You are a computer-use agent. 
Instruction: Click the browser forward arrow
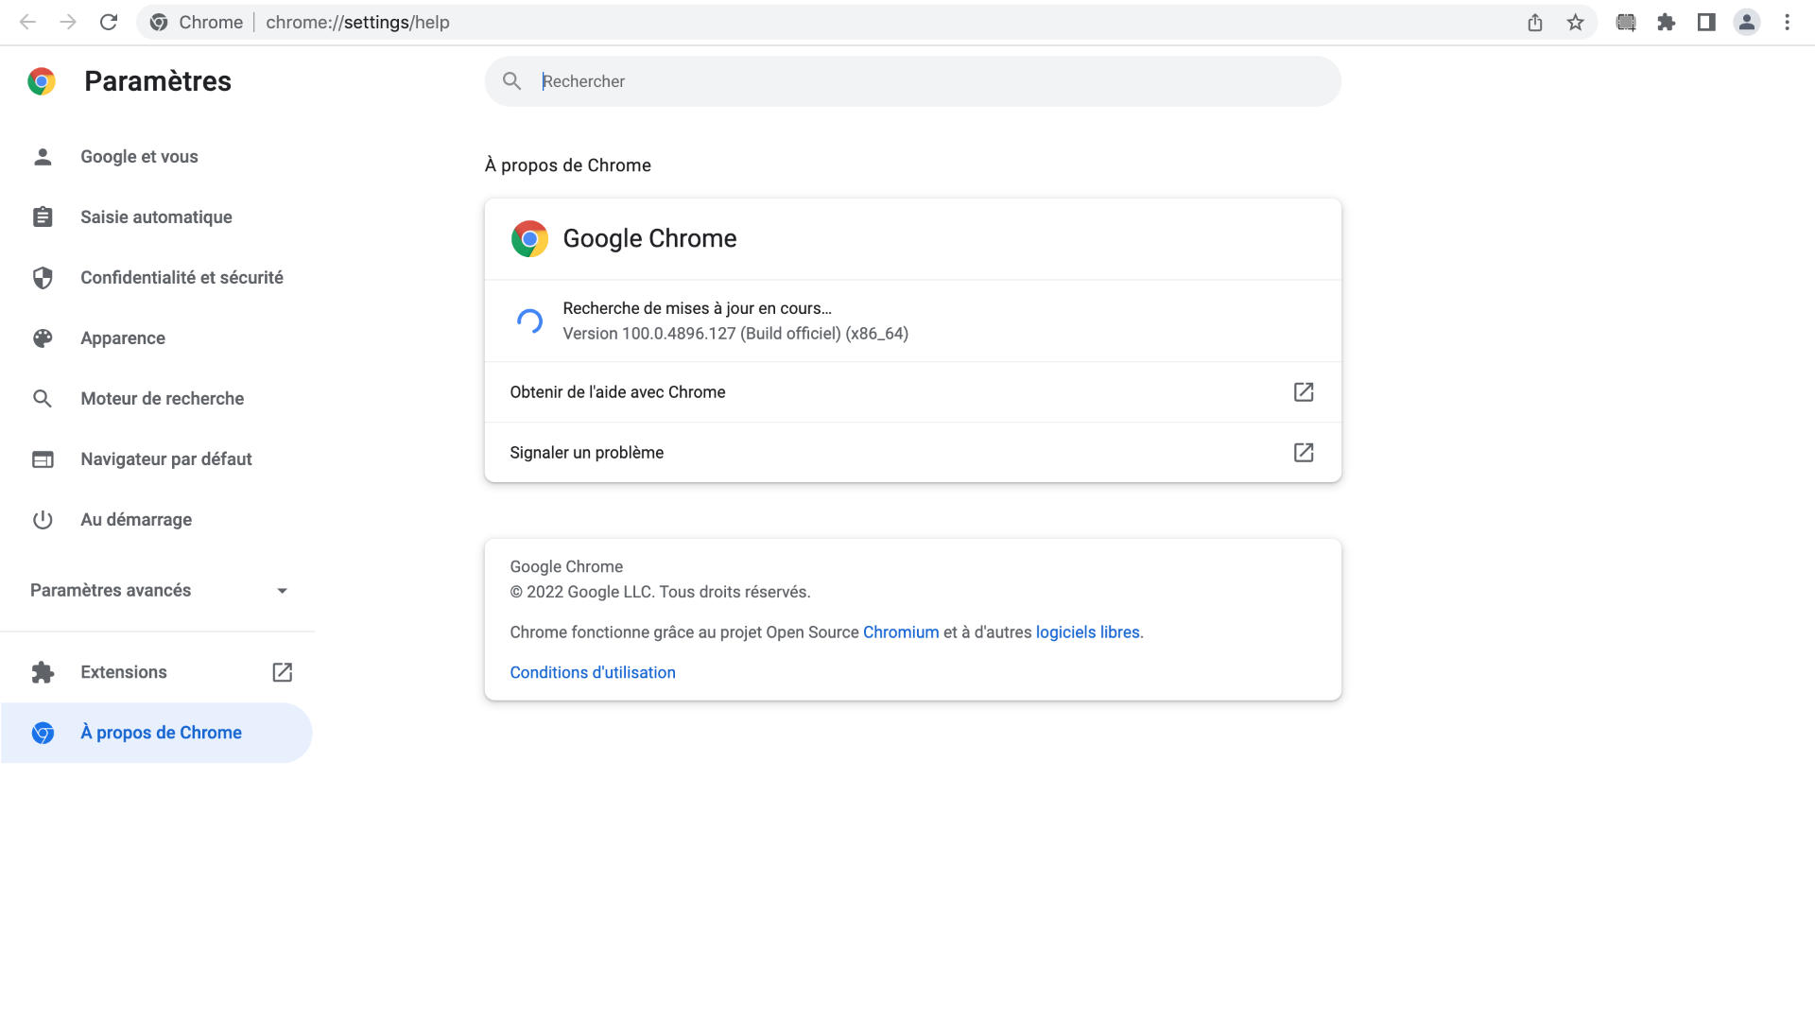tap(68, 22)
